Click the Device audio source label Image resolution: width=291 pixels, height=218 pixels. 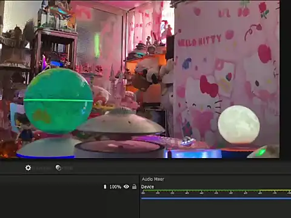tap(147, 187)
